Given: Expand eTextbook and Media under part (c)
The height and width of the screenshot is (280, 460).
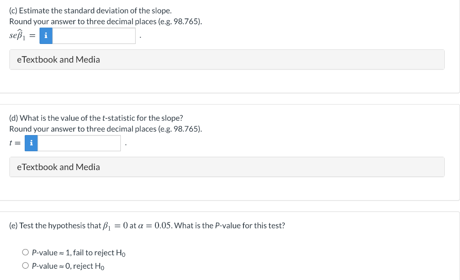Looking at the screenshot, I should coord(227,60).
